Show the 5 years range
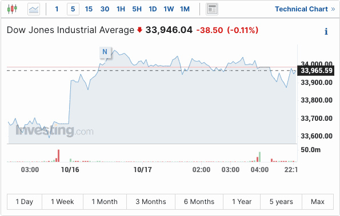This screenshot has width=340, height=216. (x=281, y=202)
